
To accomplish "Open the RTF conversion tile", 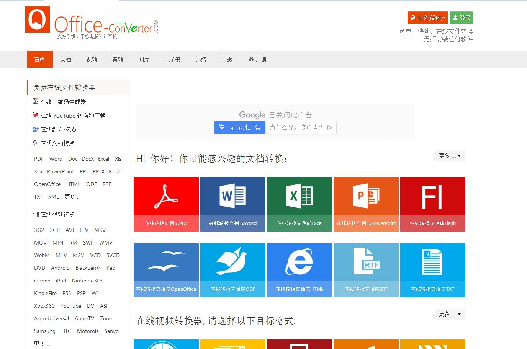I will pyautogui.click(x=366, y=270).
